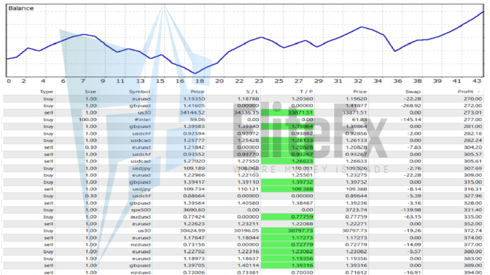Click the profit value 282.16
490x275 pixels.
[473, 134]
